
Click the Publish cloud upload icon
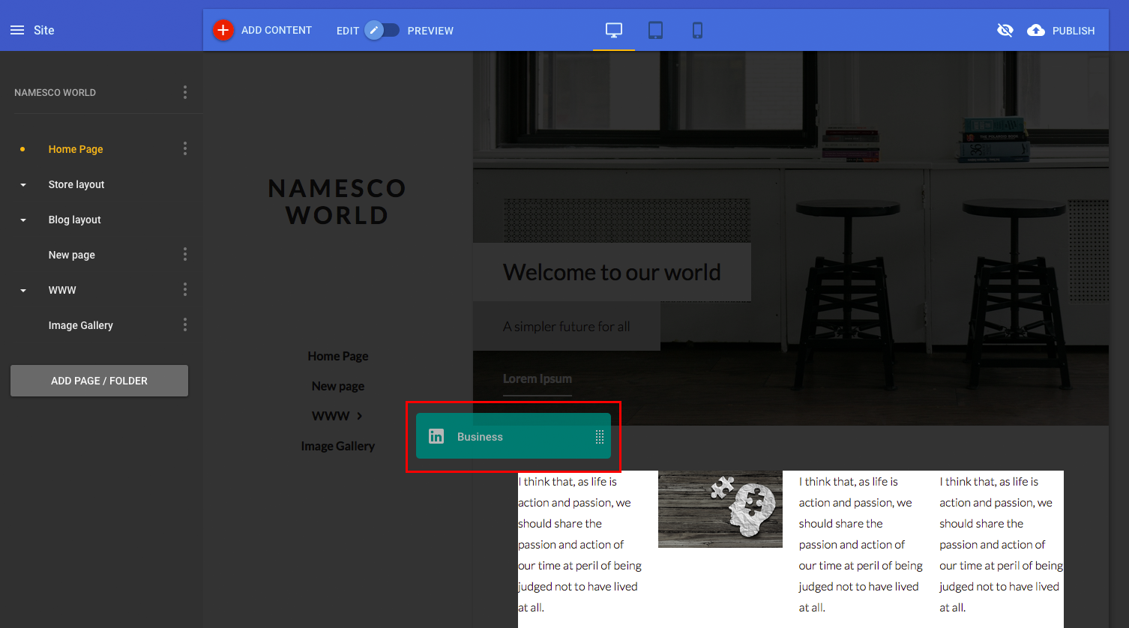pyautogui.click(x=1036, y=30)
